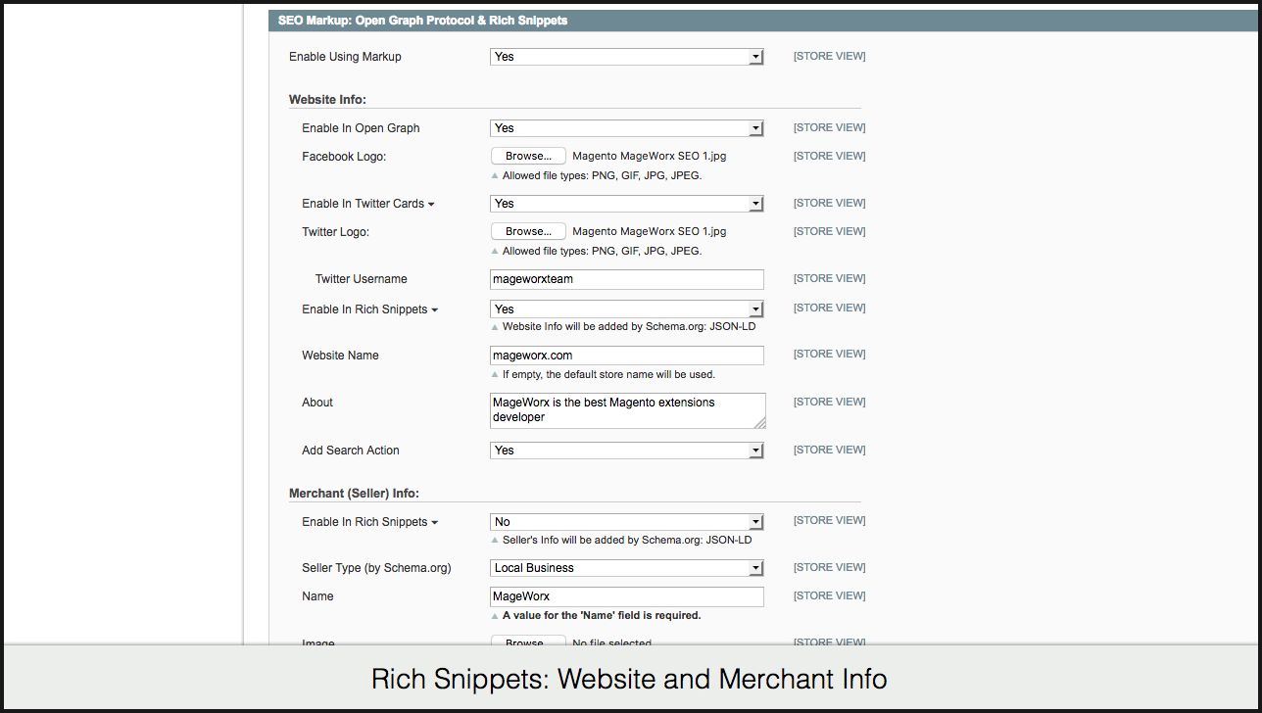Click the Website Name text field

pos(626,356)
